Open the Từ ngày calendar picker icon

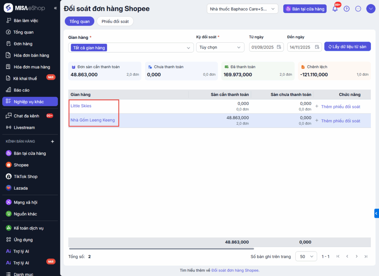click(x=279, y=47)
